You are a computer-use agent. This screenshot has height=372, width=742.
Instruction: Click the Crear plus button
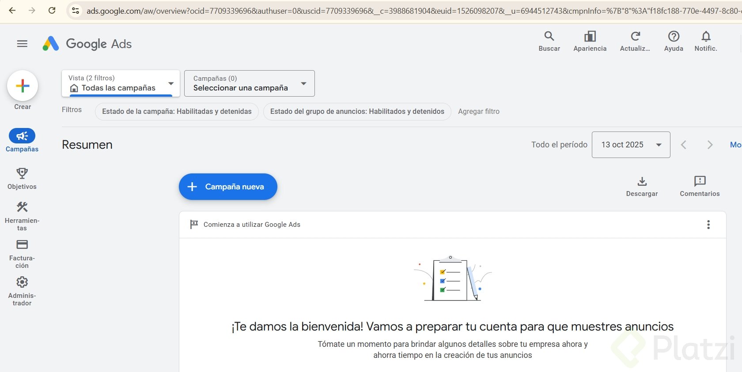coord(23,86)
